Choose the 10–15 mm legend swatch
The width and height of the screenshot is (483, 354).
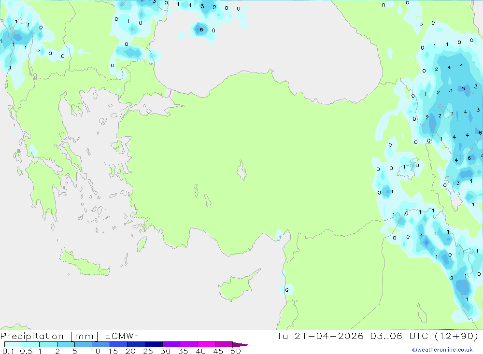(101, 344)
